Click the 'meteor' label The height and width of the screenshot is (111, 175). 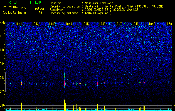coord(40,9)
